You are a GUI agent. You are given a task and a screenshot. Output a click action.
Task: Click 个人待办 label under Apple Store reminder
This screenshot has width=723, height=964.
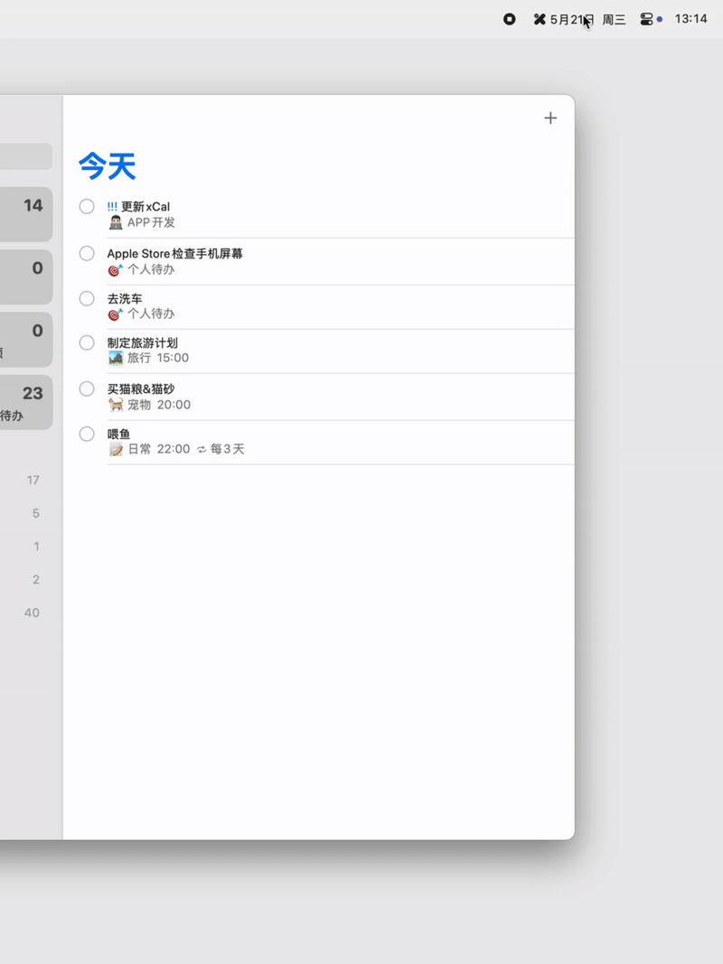tap(151, 269)
